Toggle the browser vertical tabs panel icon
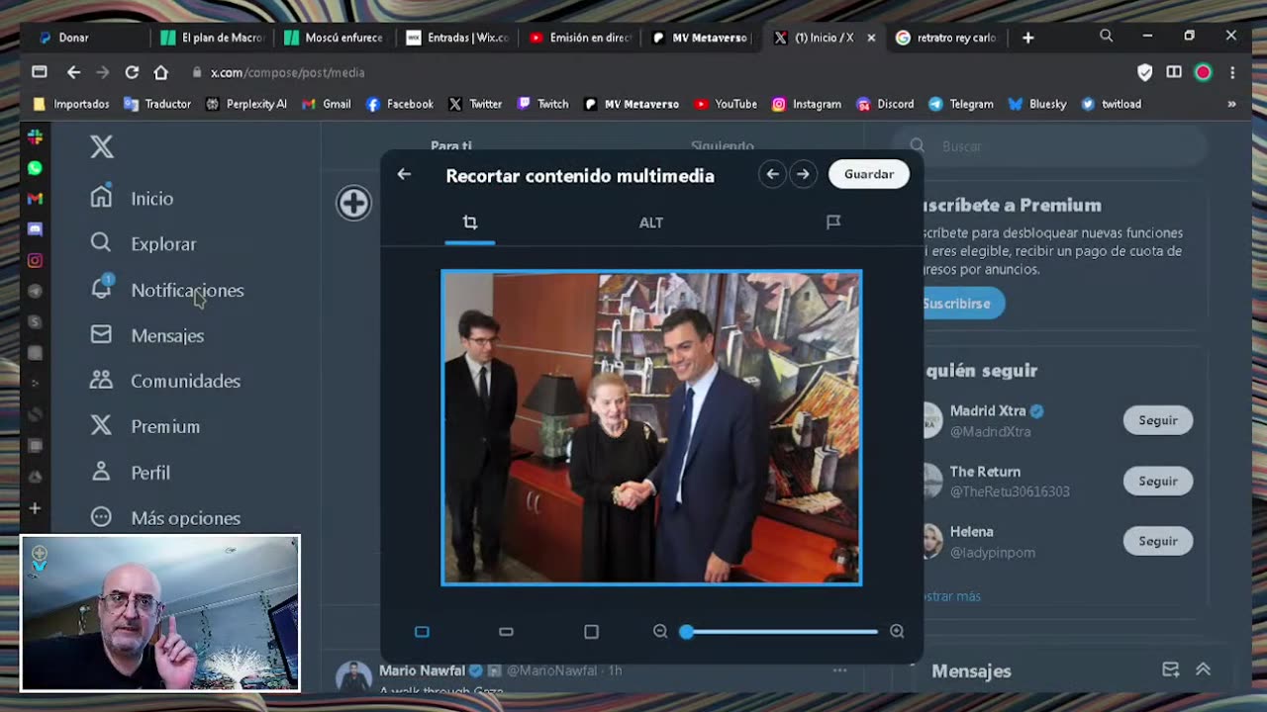The image size is (1267, 712). [x=40, y=72]
